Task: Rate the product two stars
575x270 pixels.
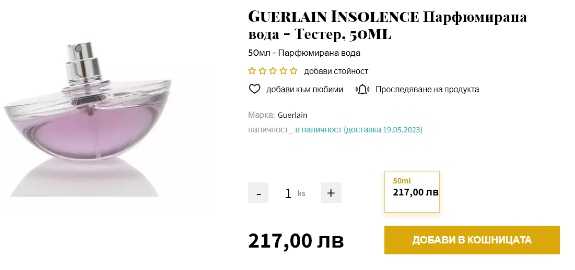Action: click(263, 71)
